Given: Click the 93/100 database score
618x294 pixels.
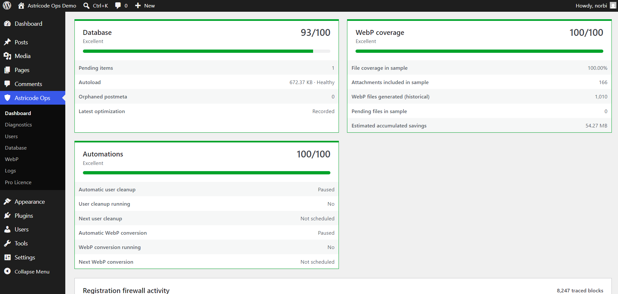Looking at the screenshot, I should click(x=315, y=33).
